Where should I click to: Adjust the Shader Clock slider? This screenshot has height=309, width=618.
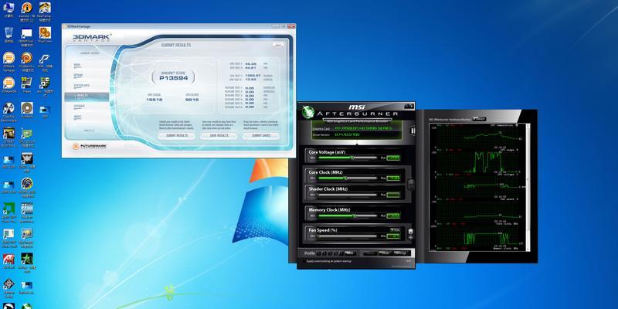click(x=348, y=195)
